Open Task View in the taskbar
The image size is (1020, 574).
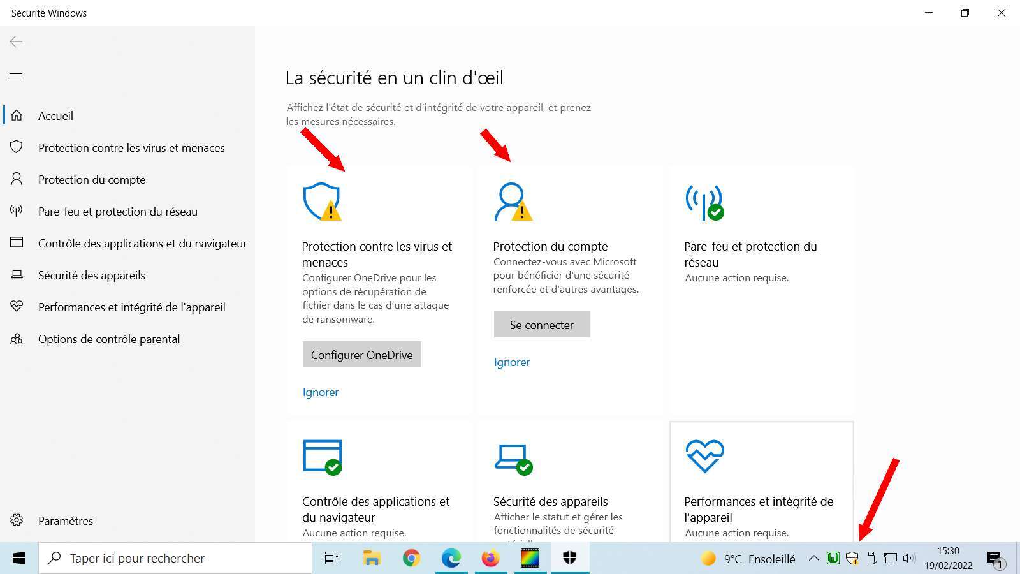[331, 558]
